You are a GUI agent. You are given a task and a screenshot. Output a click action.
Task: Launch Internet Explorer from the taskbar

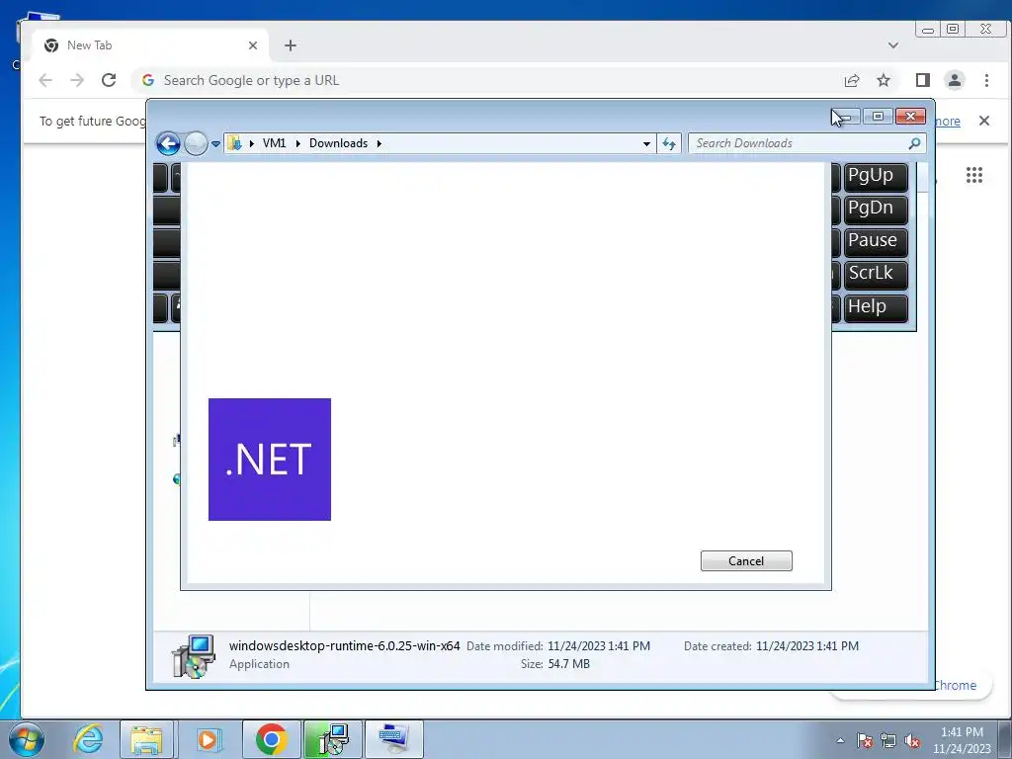click(x=88, y=739)
